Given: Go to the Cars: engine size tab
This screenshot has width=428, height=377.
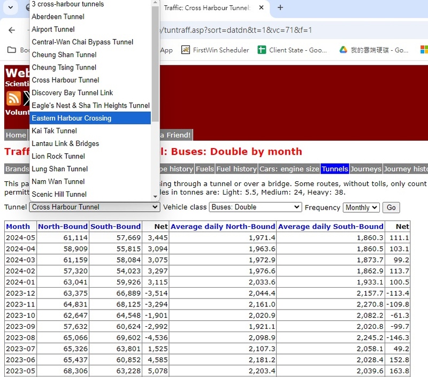Looking at the screenshot, I should tap(289, 169).
